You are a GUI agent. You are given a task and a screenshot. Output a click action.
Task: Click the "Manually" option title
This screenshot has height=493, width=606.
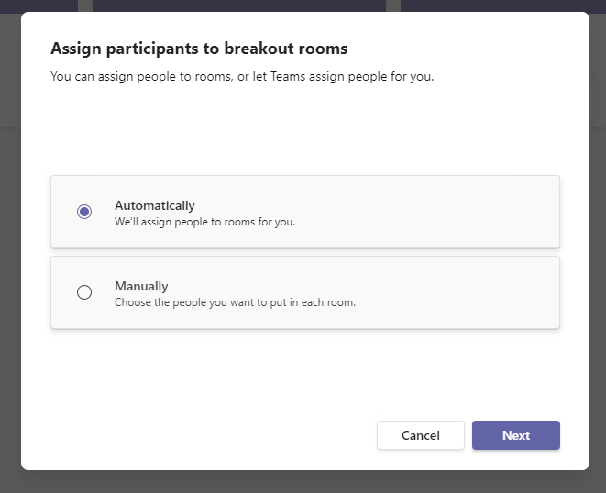[141, 286]
